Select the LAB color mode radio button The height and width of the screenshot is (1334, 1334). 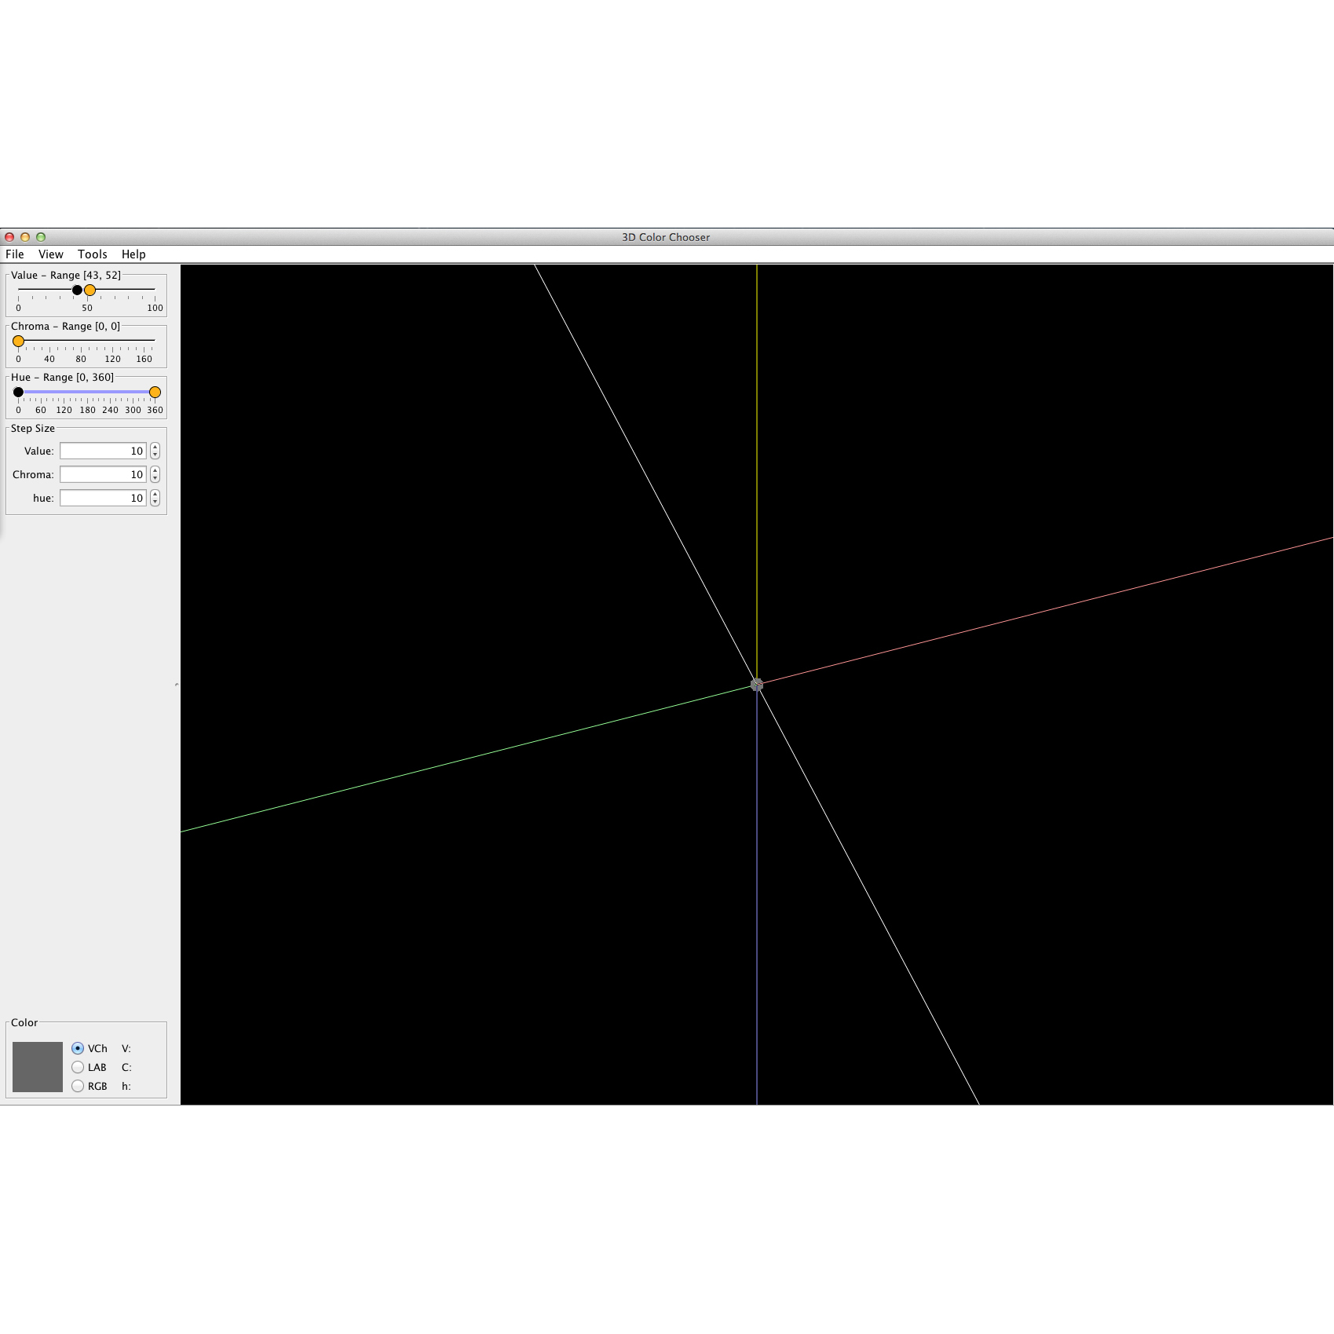[78, 1067]
